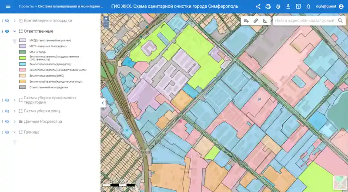This screenshot has height=192, width=348.
Task: Click legend text Землепользователь(государственная собственность)
Action: pos(54,58)
